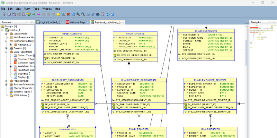Image resolution: width=277 pixels, height=138 pixels.
Task: Expand the Domains node
Action: pos(6,48)
